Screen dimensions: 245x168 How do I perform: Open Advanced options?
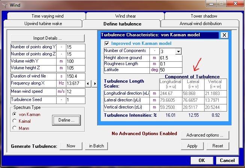(205, 135)
